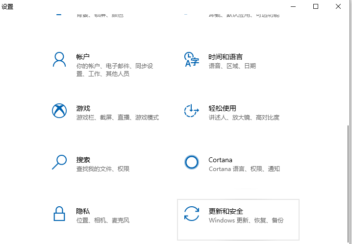Click the Cortana category title
Image resolution: width=352 pixels, height=244 pixels.
(x=220, y=160)
